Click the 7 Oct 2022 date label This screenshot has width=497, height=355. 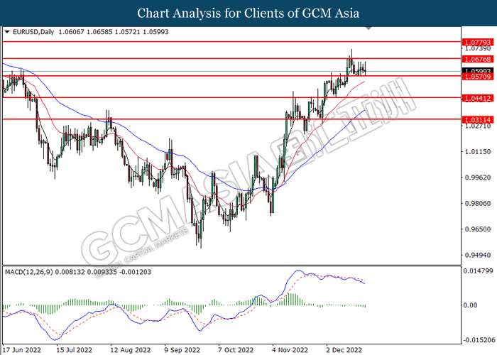pyautogui.click(x=236, y=350)
